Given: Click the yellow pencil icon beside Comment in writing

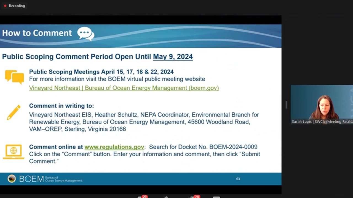Looking at the screenshot, I should (14, 112).
